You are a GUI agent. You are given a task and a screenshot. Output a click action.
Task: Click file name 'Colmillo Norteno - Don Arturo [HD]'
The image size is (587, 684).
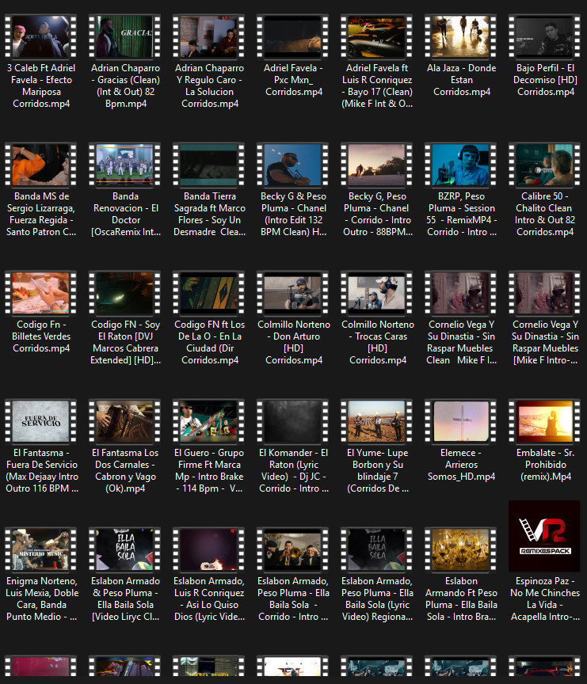point(294,343)
